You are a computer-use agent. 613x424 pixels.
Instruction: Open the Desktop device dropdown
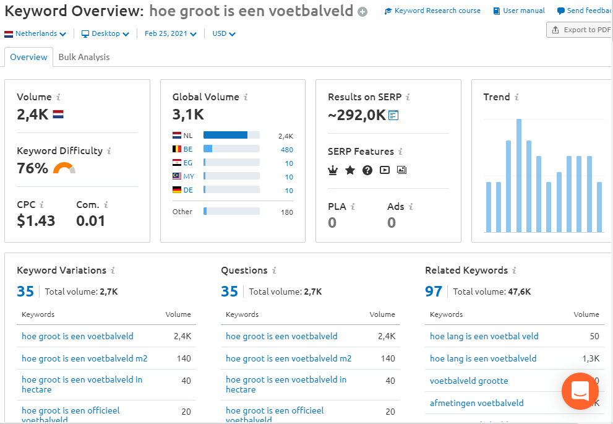tap(105, 33)
